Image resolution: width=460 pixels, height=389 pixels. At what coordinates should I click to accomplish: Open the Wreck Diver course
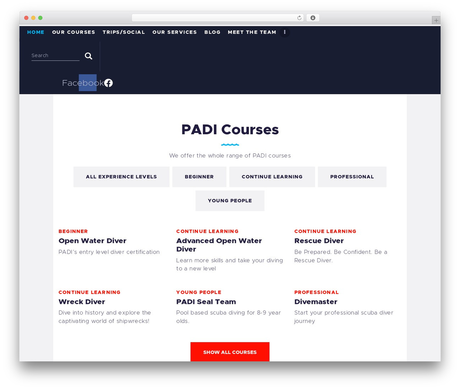click(x=82, y=302)
